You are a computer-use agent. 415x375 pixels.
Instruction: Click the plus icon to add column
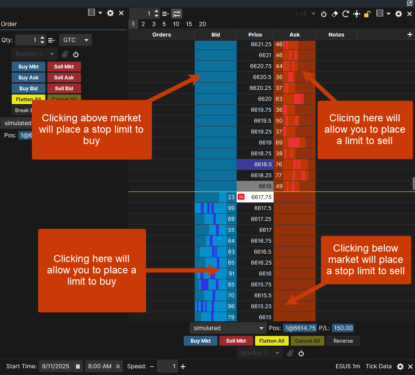(x=410, y=35)
